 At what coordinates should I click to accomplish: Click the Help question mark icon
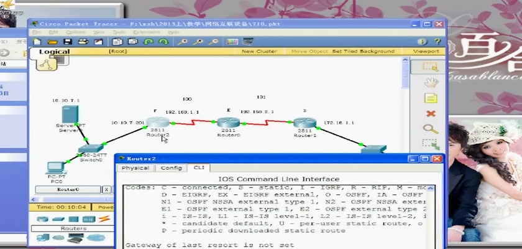point(437,42)
